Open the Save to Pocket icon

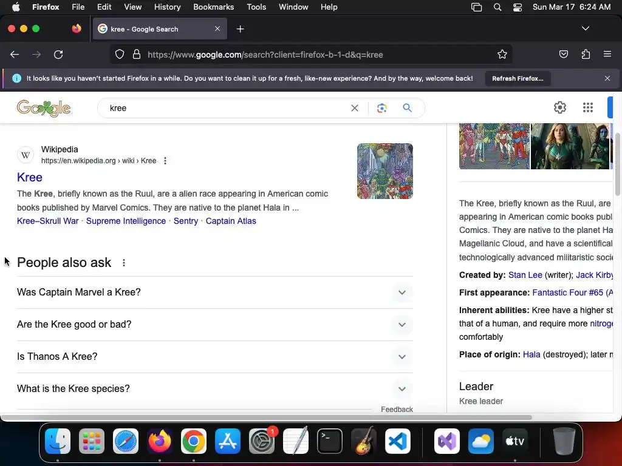point(563,54)
